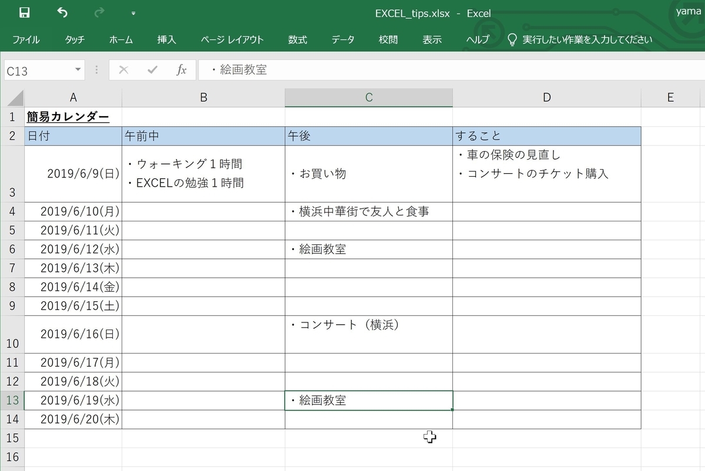Select the ホーム ribbon tab
Viewport: 705px width, 471px height.
(x=121, y=40)
